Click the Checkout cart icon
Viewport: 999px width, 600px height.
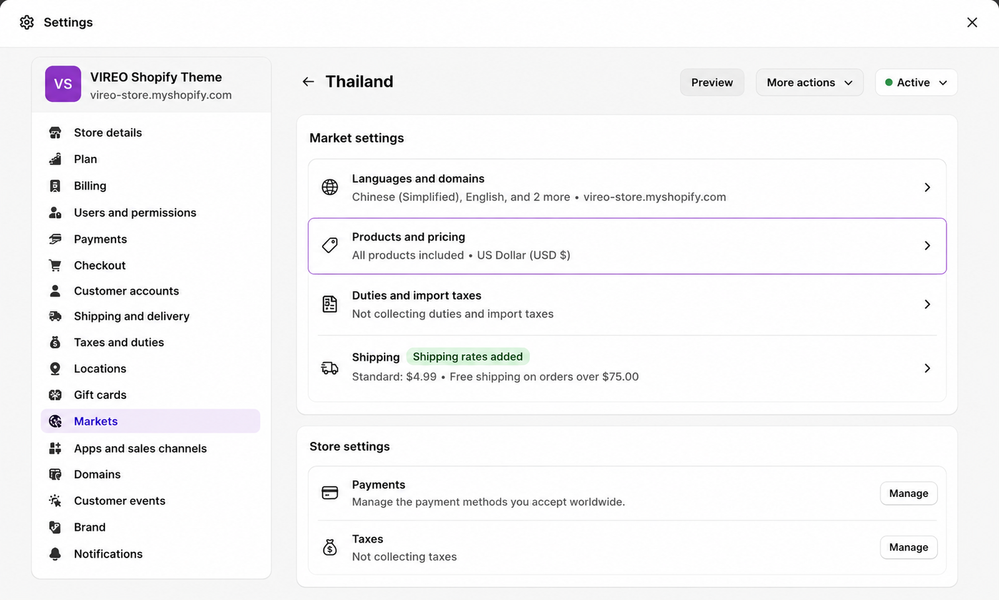[x=55, y=265]
